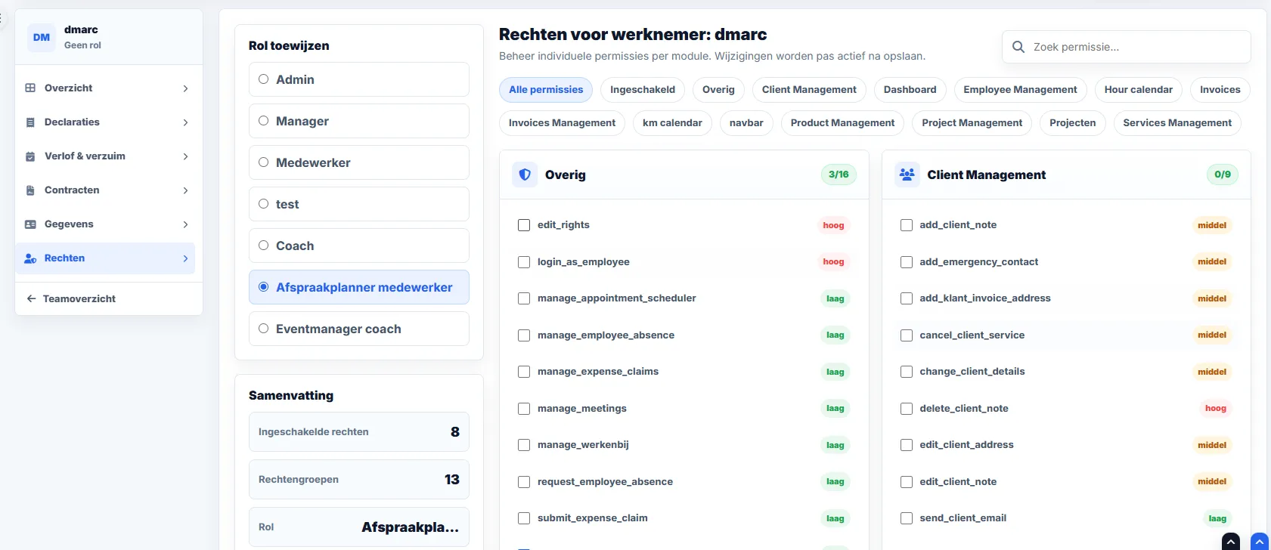Expand the Rechten chevron
Screen dimensions: 1271x550
tap(185, 258)
